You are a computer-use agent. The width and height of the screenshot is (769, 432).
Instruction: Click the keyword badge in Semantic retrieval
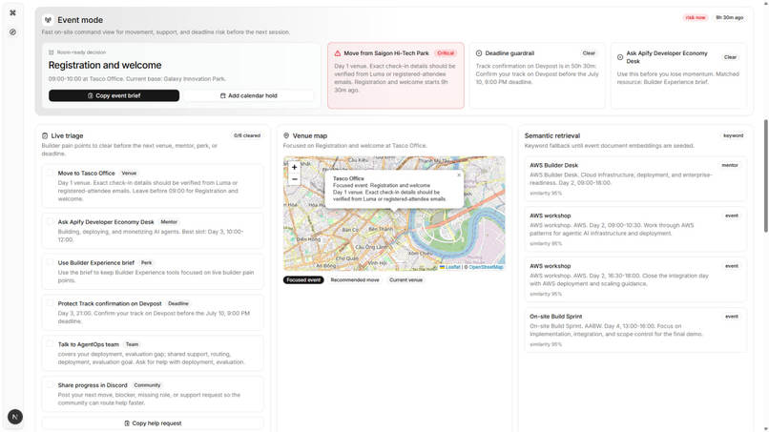point(733,135)
